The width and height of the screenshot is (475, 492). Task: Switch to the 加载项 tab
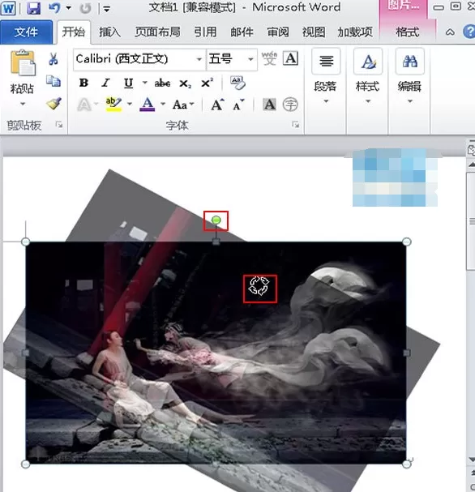coord(355,32)
